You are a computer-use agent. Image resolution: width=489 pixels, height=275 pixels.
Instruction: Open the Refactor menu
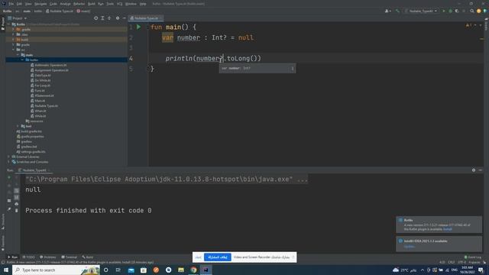click(x=79, y=4)
